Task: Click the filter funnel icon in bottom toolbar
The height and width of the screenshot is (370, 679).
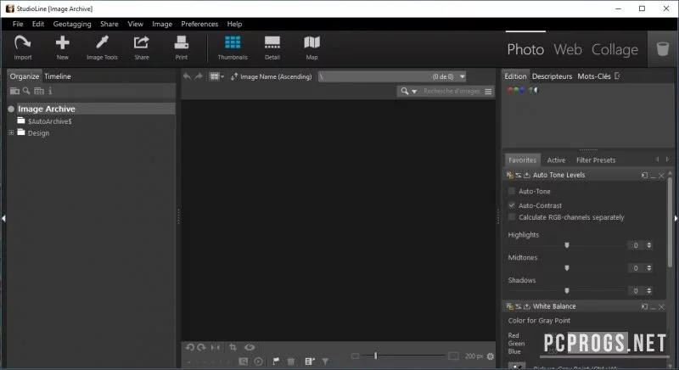Action: pyautogui.click(x=325, y=362)
